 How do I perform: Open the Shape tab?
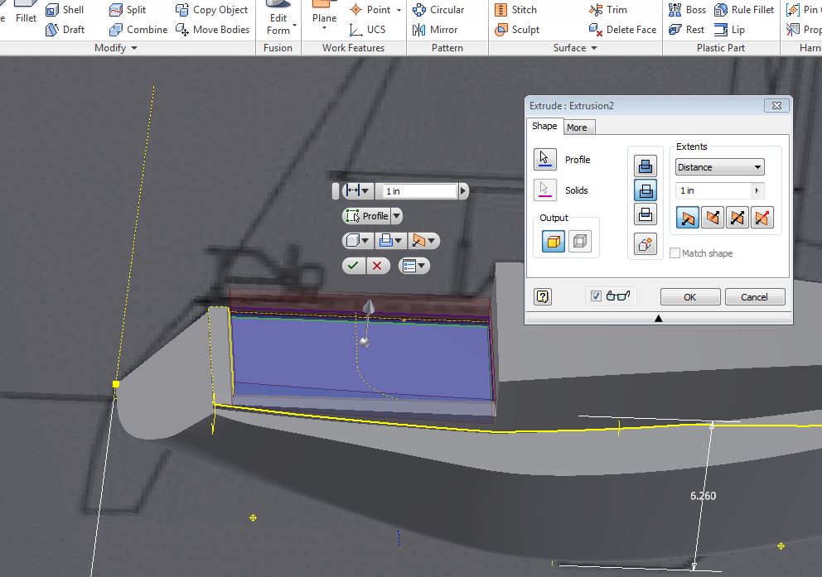pos(544,126)
